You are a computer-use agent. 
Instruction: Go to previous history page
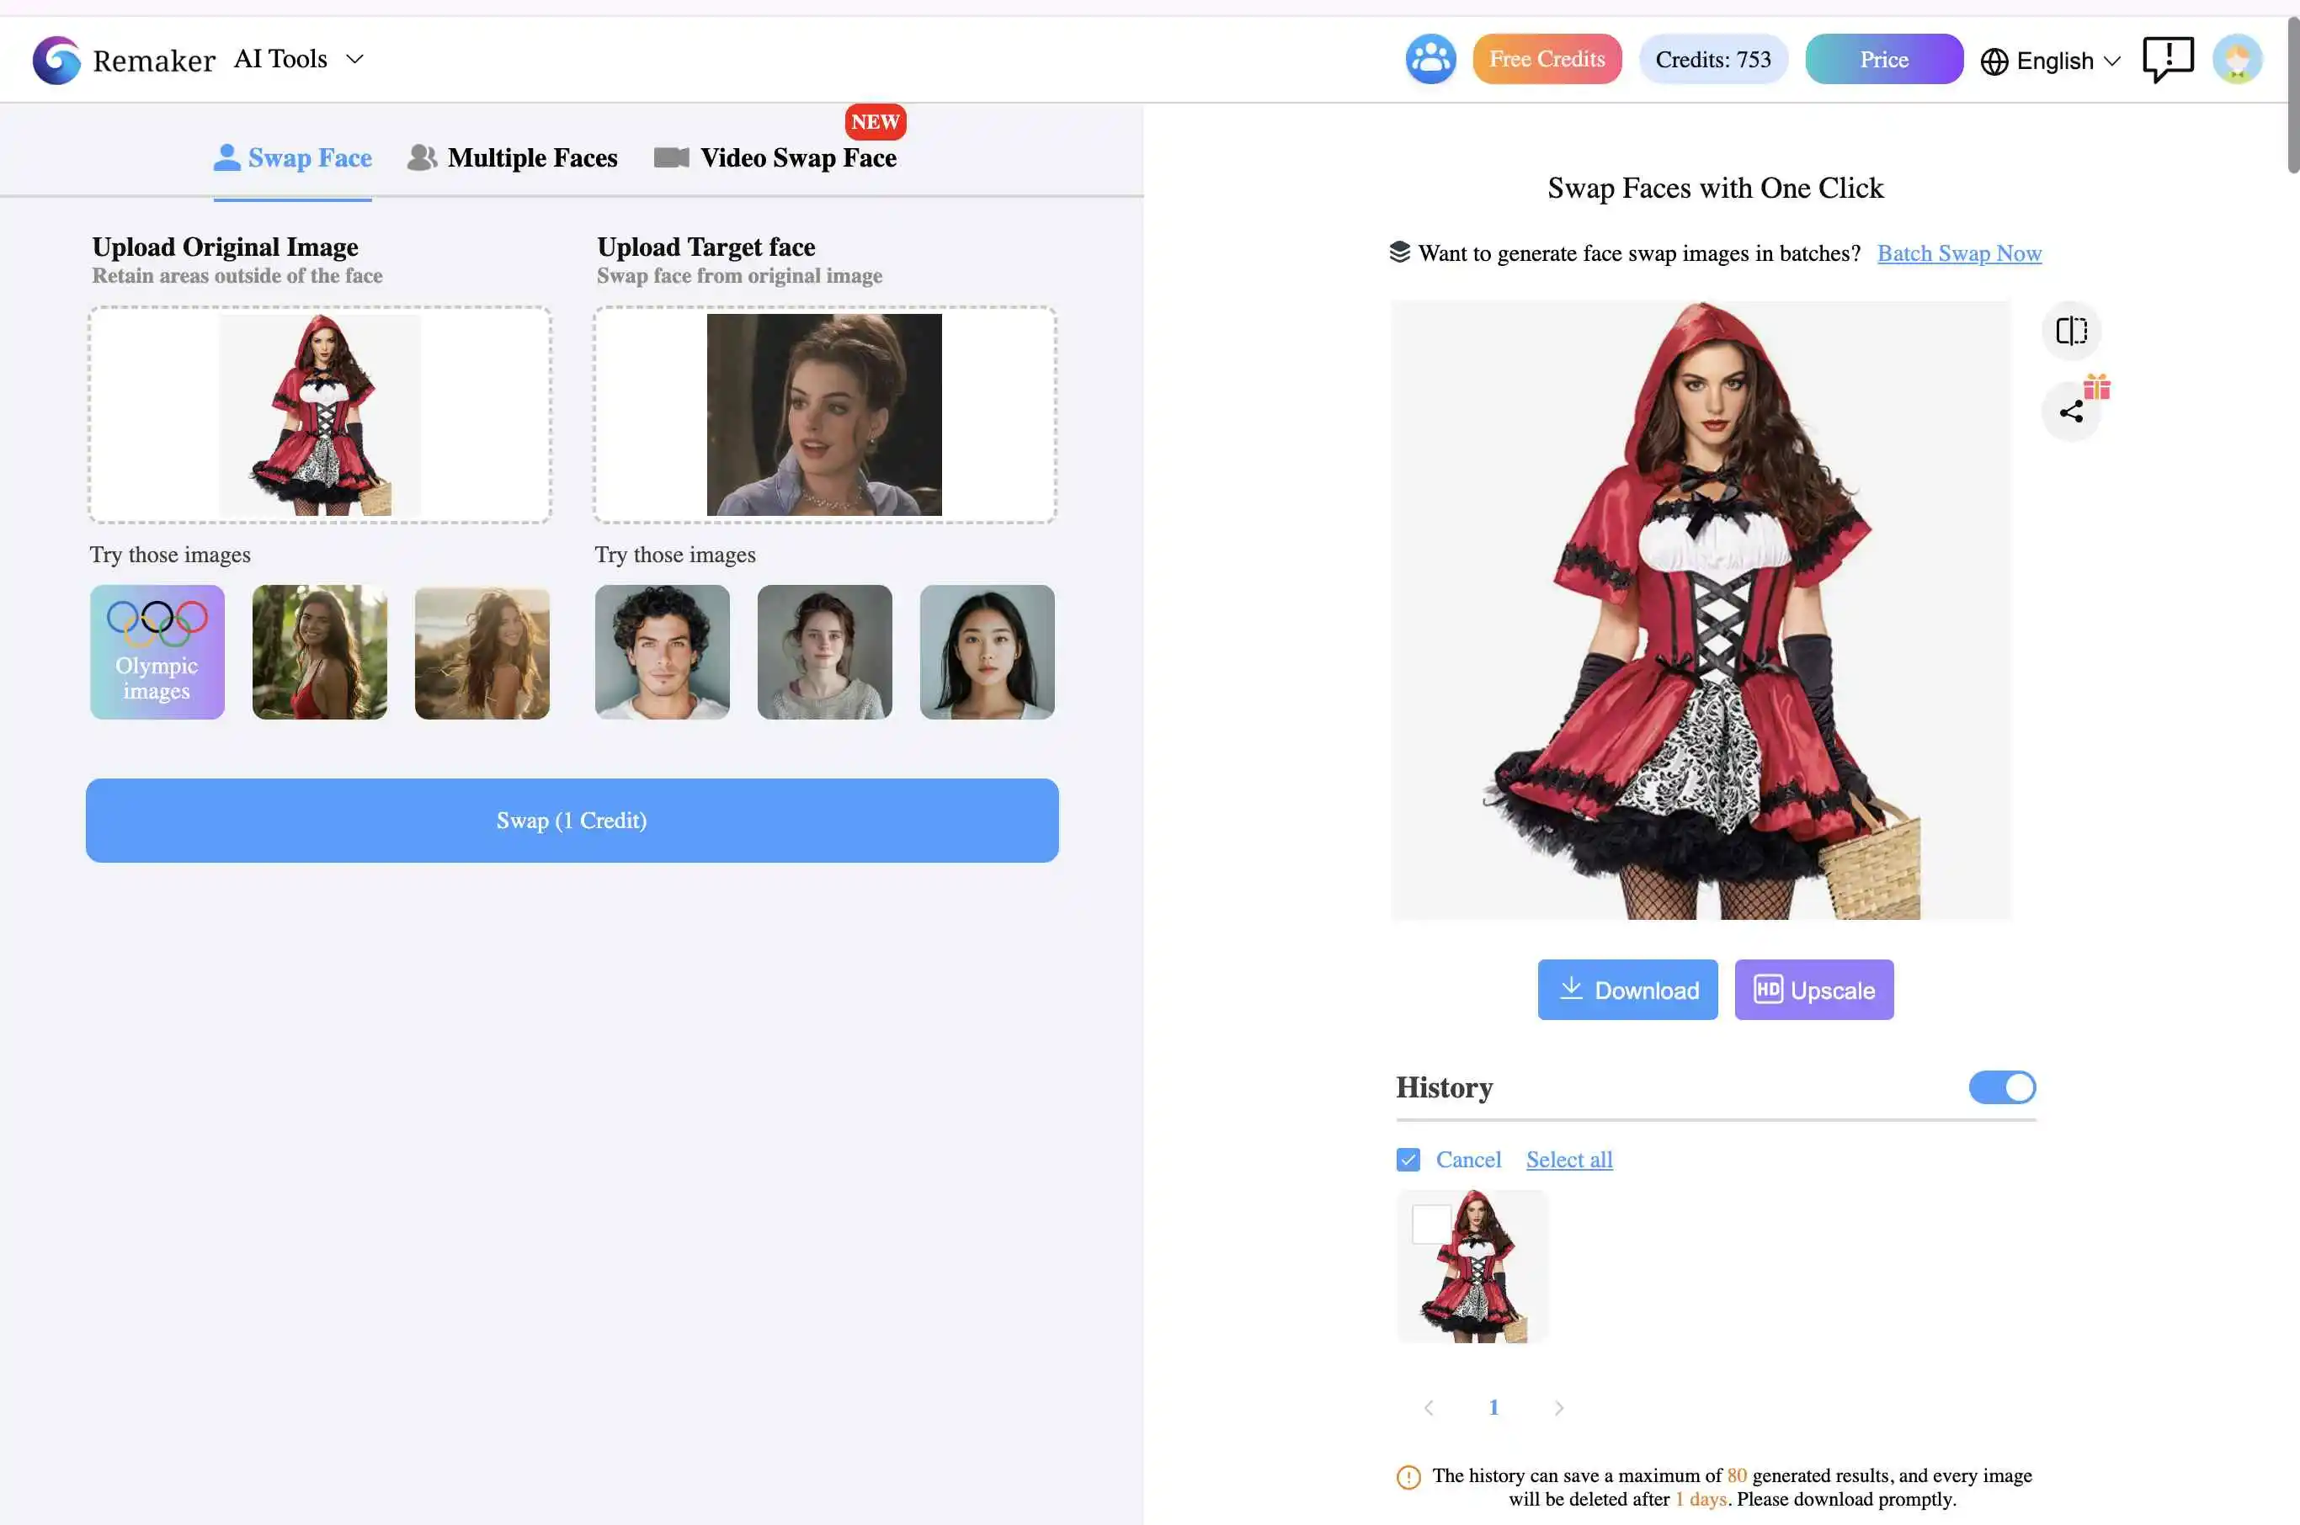pyautogui.click(x=1429, y=1407)
